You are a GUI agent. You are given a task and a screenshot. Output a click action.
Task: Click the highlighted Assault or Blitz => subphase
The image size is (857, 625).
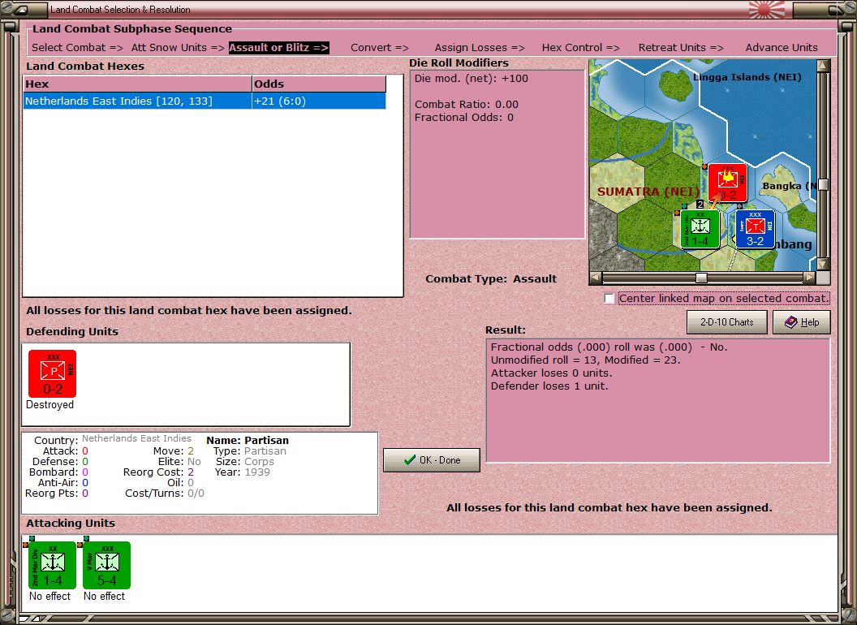click(278, 48)
